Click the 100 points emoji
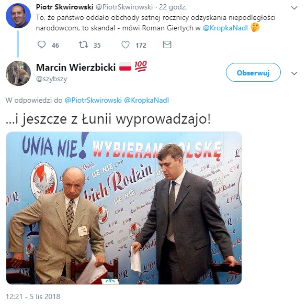The image size is (307, 308). 141,66
